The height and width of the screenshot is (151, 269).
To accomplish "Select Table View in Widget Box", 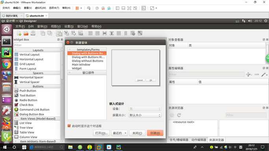I will pos(27,133).
